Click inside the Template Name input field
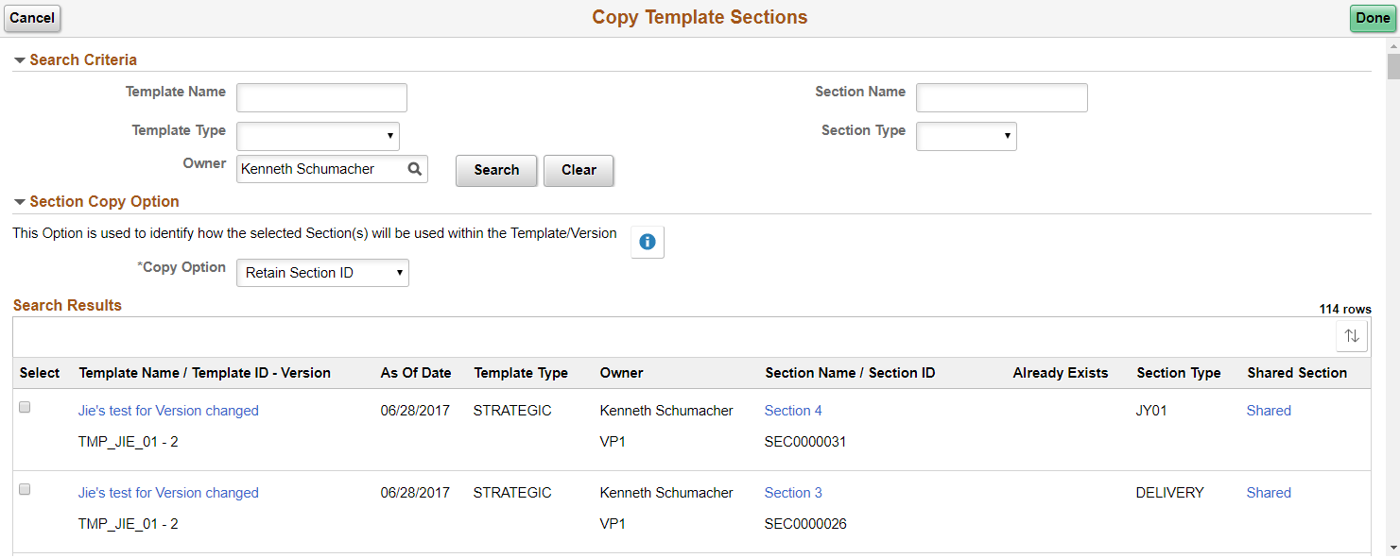The image size is (1400, 558). tap(321, 97)
